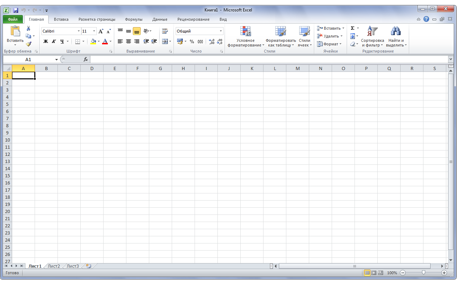Switch to page layout view button
Screen dimensions: 457x286
(x=374, y=273)
